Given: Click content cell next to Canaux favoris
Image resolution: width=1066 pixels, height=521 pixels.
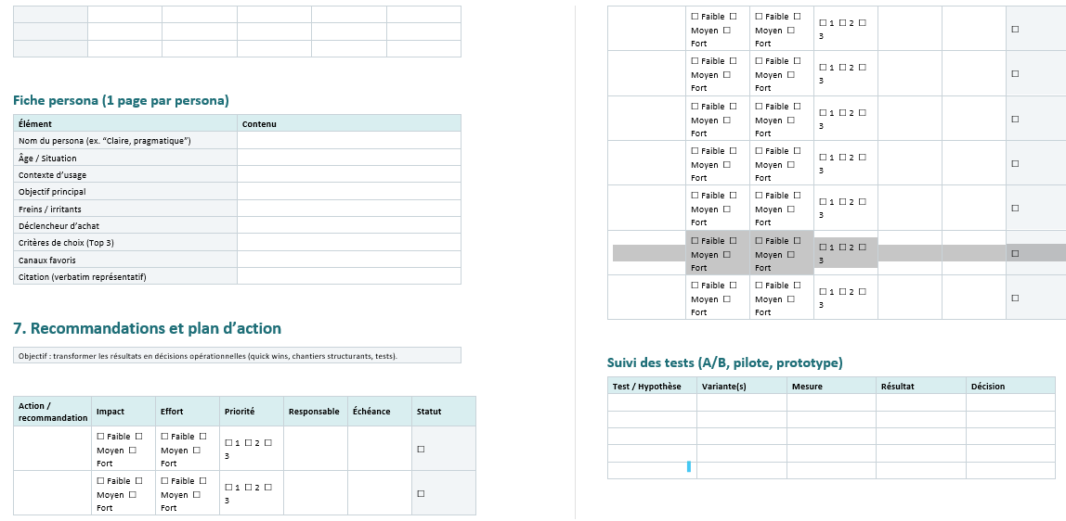Looking at the screenshot, I should point(348,260).
